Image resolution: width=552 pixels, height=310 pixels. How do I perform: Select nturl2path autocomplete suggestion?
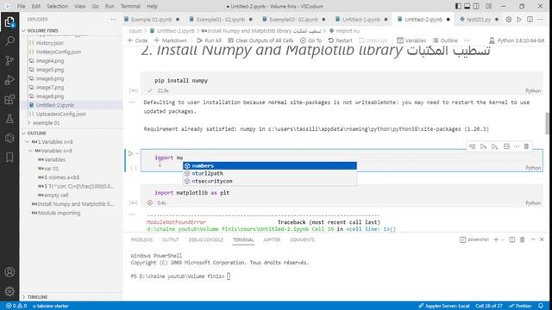[270, 173]
